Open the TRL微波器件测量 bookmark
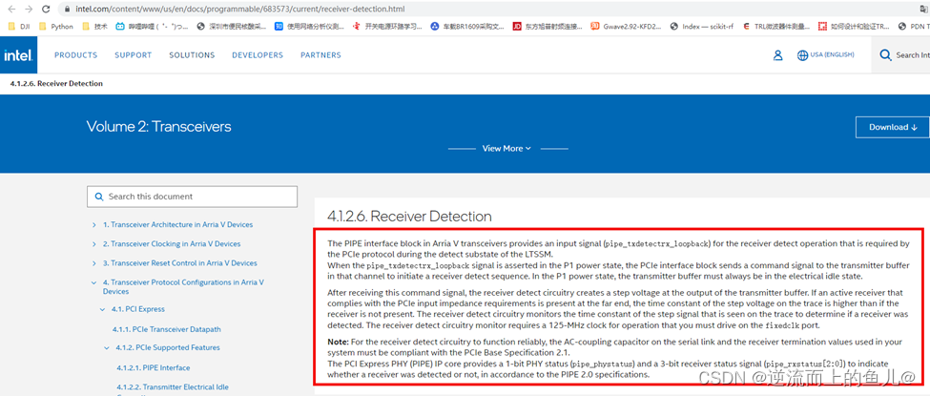This screenshot has width=930, height=396. point(777,26)
